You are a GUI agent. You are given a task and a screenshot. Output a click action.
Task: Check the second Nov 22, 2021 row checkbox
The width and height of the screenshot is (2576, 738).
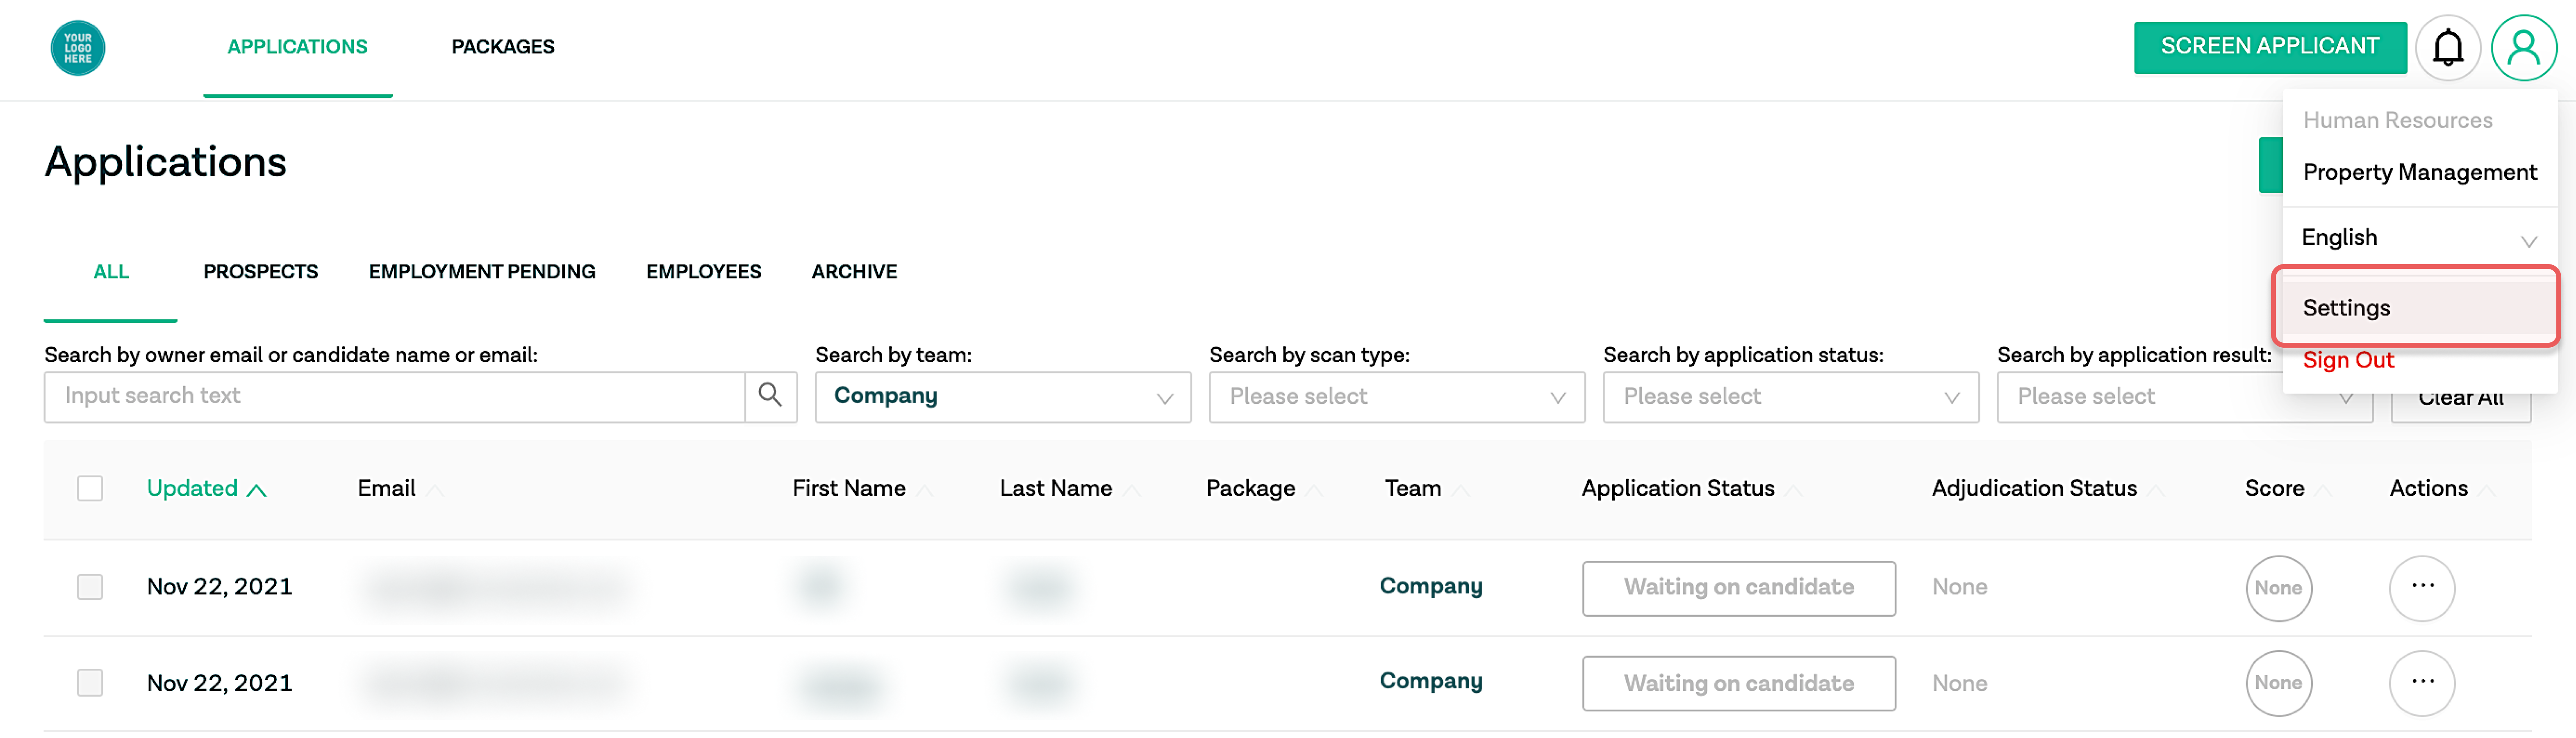tap(90, 683)
